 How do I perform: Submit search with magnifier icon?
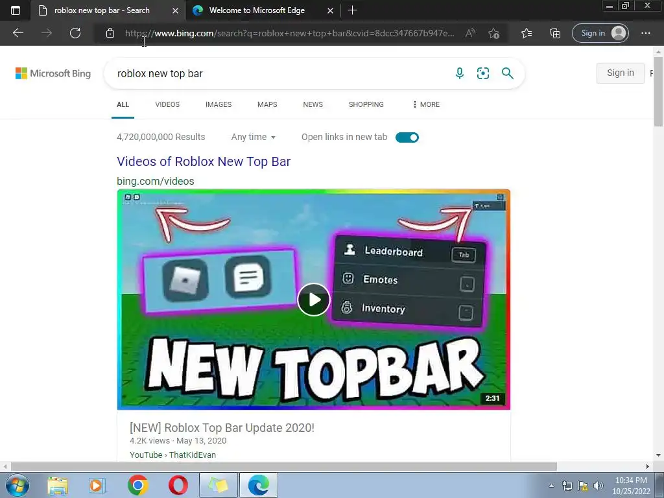pos(507,73)
